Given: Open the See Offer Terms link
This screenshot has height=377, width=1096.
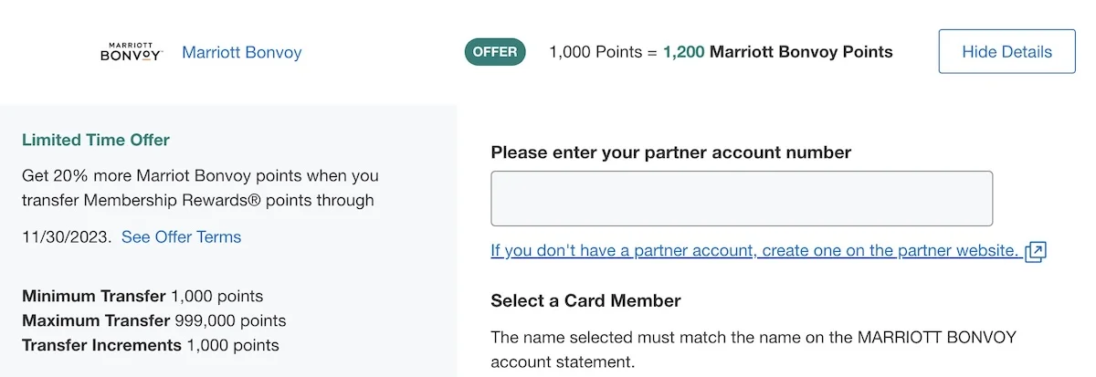Looking at the screenshot, I should (x=181, y=236).
